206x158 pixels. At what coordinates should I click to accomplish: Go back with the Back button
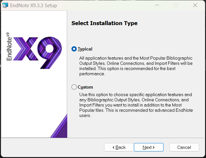pos(119,147)
